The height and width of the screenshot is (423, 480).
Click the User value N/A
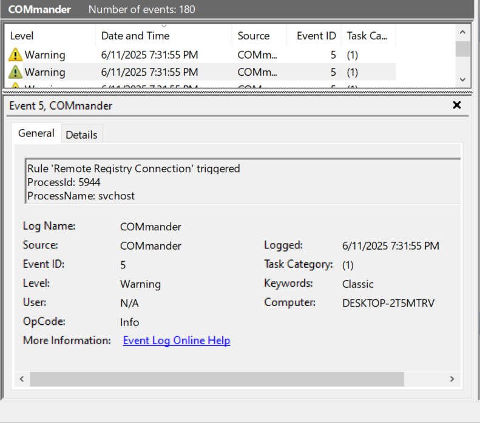[x=129, y=303]
